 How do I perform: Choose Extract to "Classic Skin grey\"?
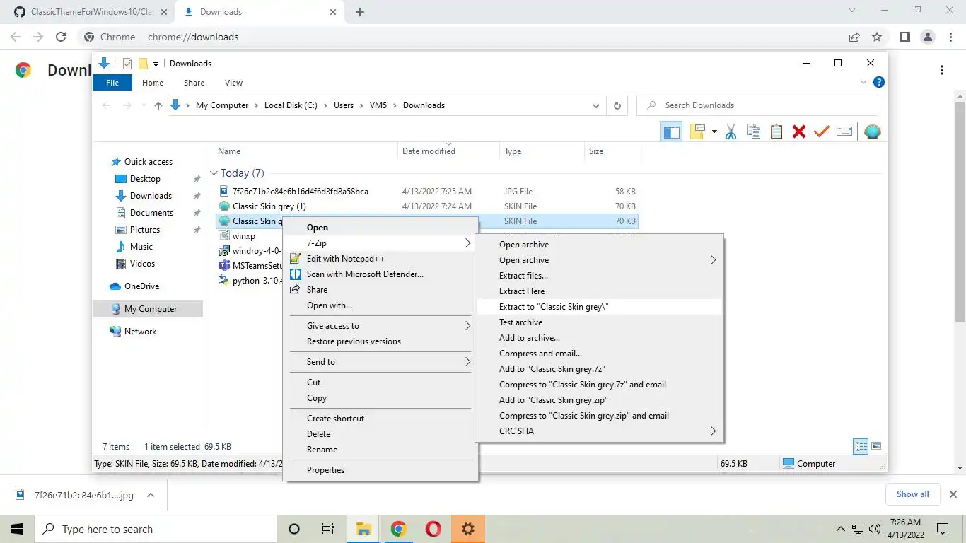(x=600, y=307)
